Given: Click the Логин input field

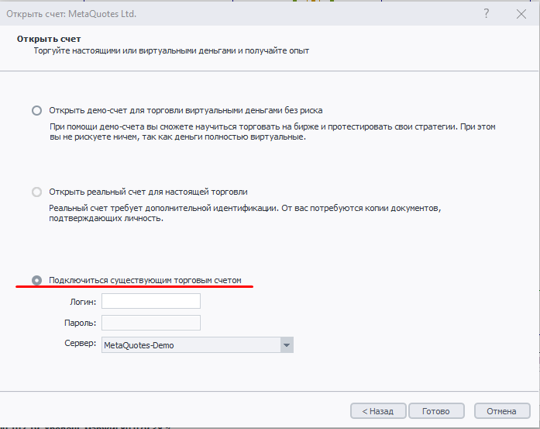Looking at the screenshot, I should (x=150, y=301).
